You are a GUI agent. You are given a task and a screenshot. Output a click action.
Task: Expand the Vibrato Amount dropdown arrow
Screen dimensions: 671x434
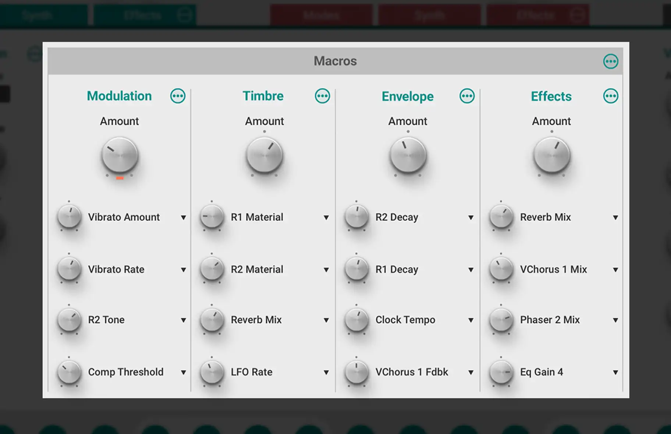[x=183, y=218]
